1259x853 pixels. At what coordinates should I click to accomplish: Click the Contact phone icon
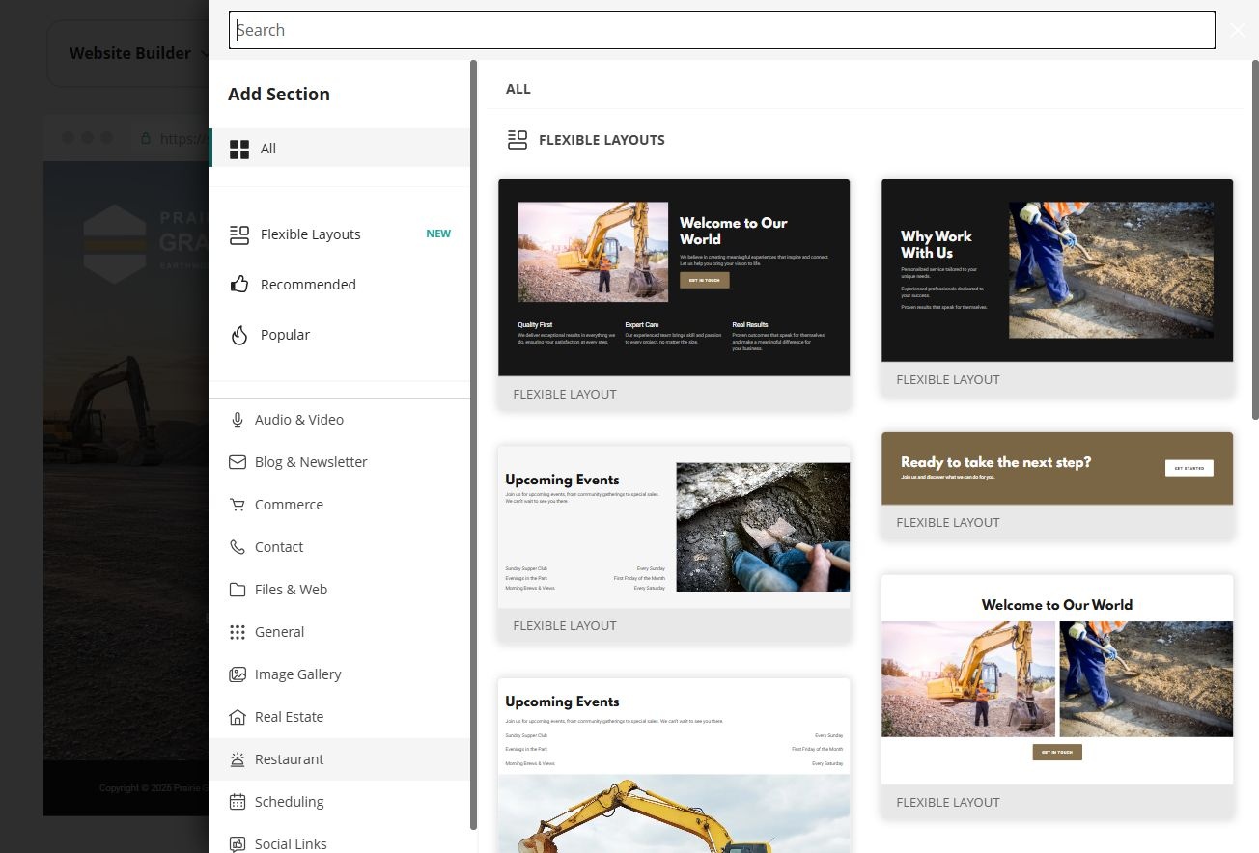(x=238, y=547)
